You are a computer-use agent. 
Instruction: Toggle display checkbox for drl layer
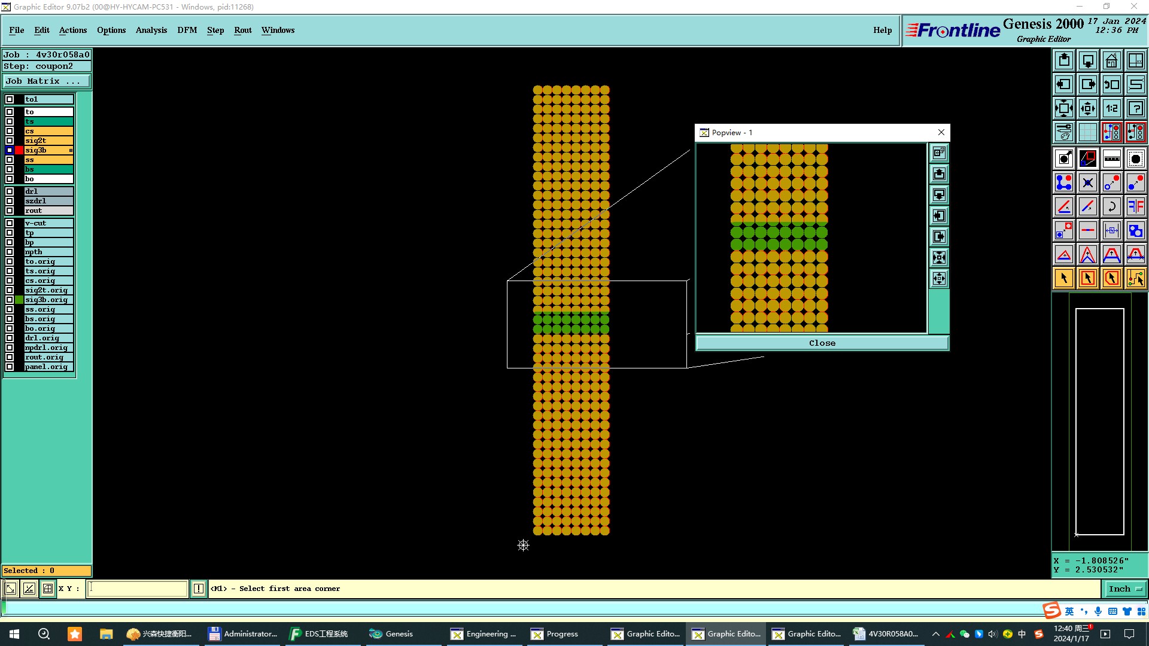click(10, 191)
